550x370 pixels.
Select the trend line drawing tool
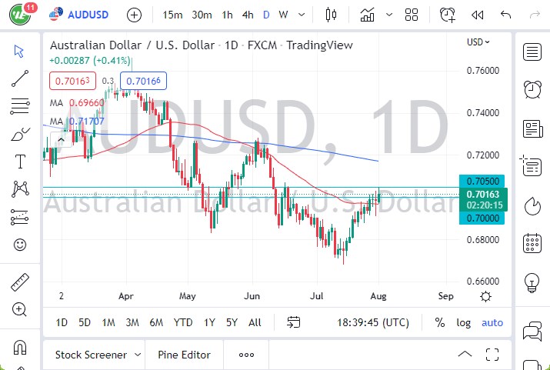[20, 78]
